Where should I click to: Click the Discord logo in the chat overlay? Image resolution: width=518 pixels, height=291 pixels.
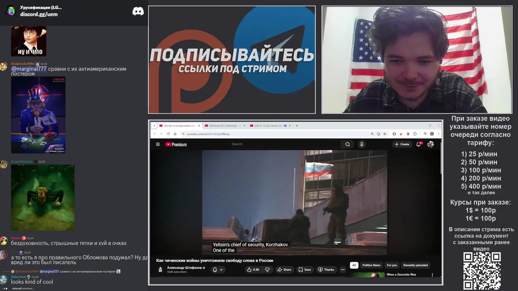(x=138, y=11)
